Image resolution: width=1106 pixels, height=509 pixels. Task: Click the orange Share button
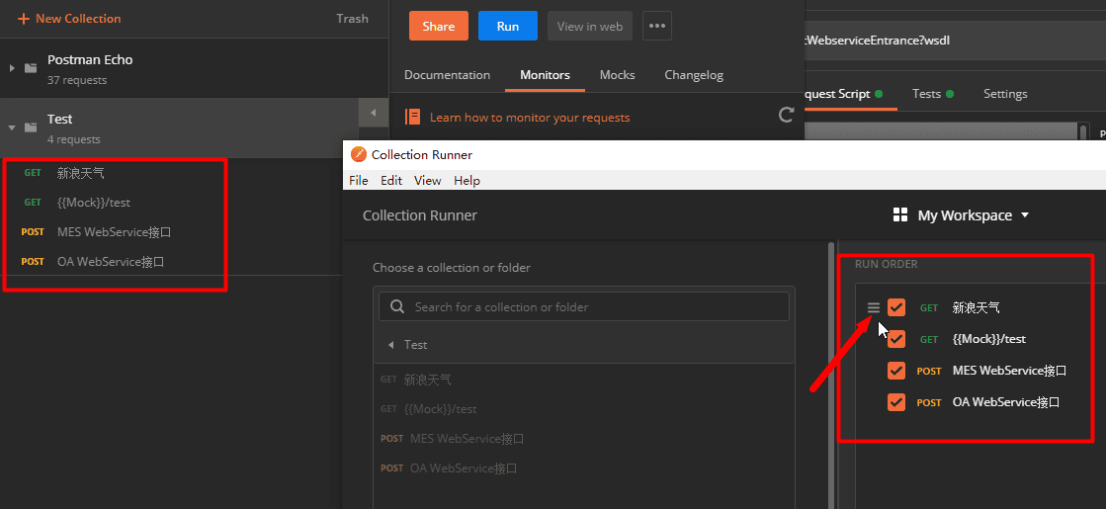[x=439, y=26]
